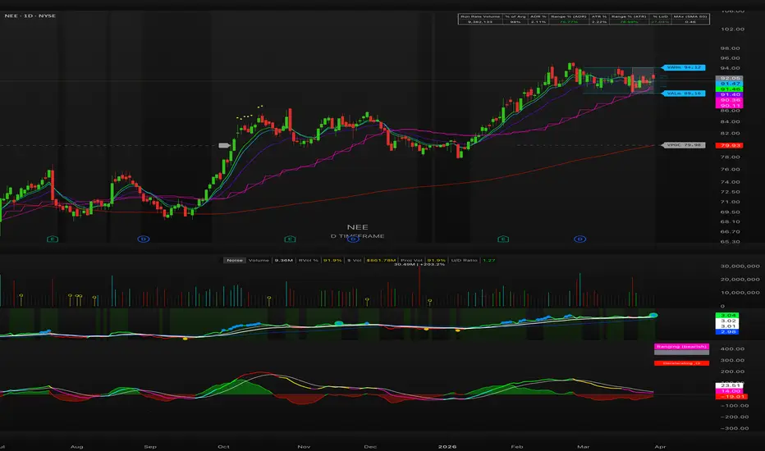
Task: Click the 23.51 oscillator value label
Action: tap(730, 385)
